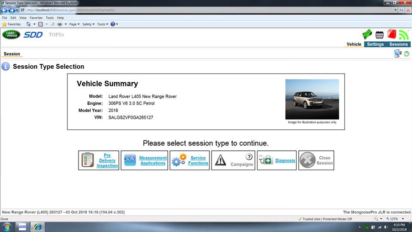Switch to the Settings tab
This screenshot has height=232, width=412.
(x=375, y=44)
